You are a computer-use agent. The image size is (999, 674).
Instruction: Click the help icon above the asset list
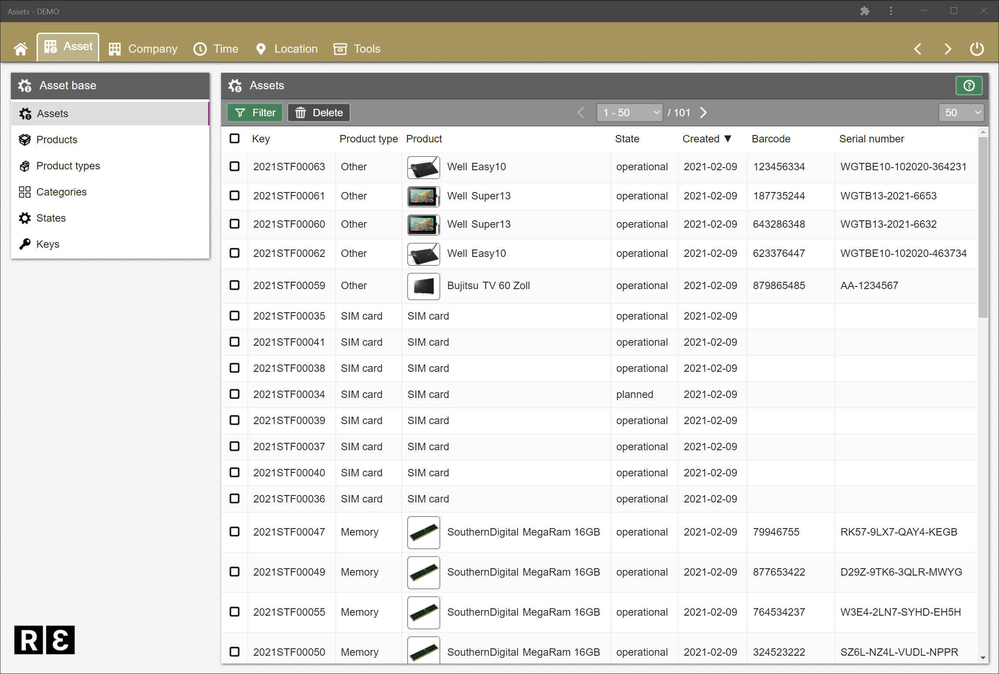point(969,85)
